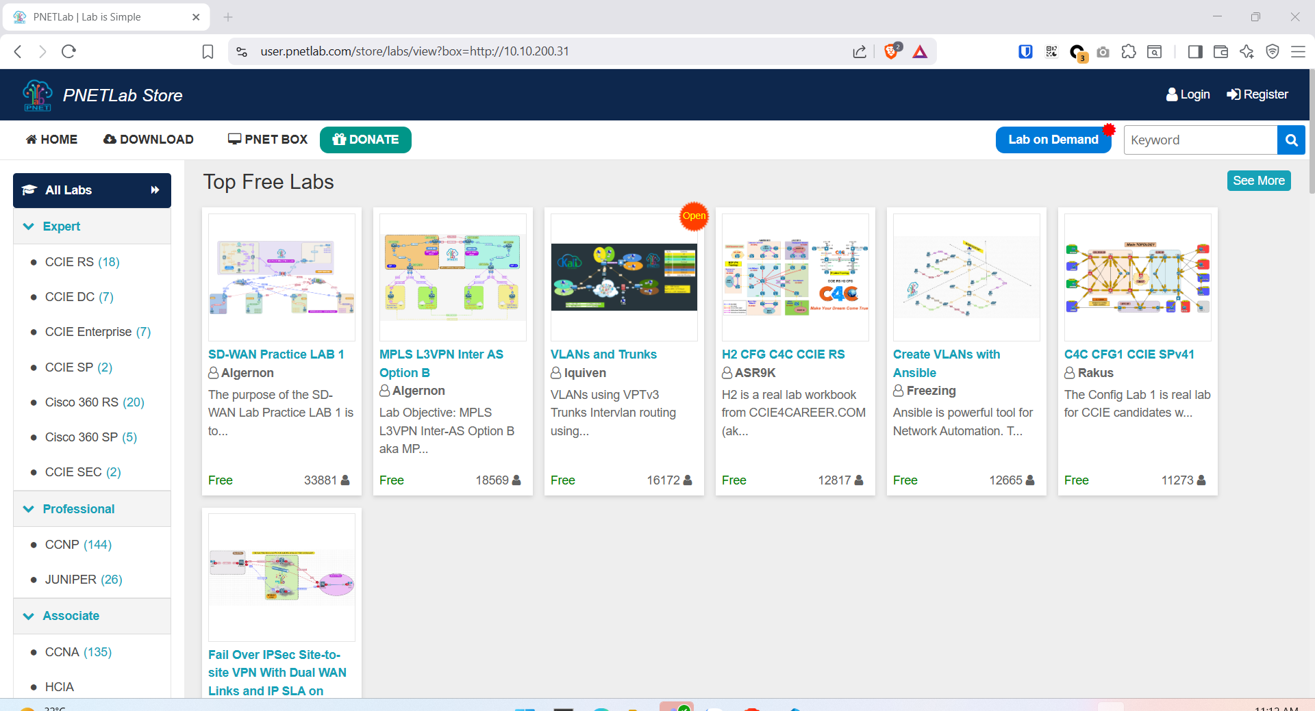Click the Login link
The width and height of the screenshot is (1315, 711).
coord(1188,94)
